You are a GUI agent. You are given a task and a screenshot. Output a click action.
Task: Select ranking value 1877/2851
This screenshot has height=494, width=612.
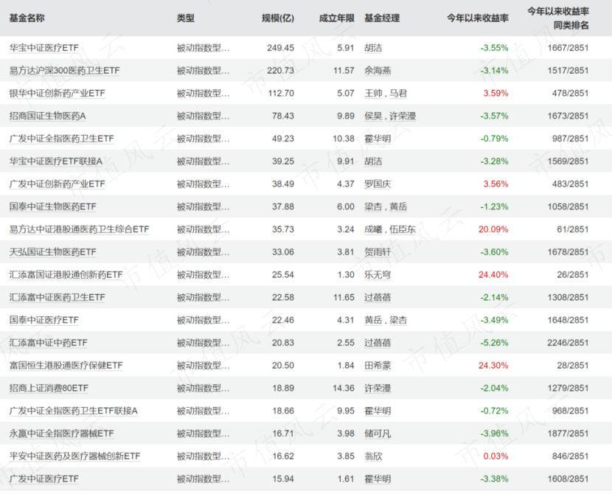point(568,433)
